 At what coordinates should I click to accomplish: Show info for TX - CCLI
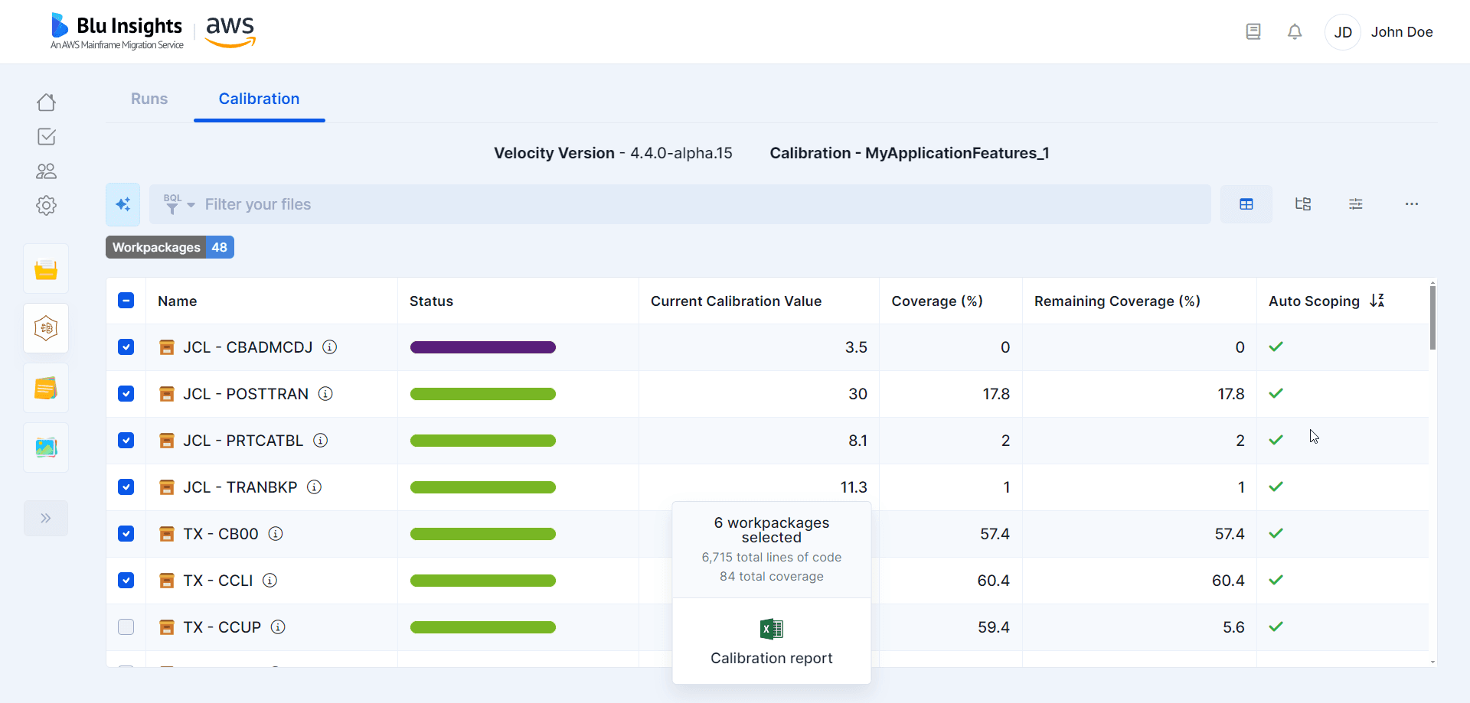click(x=269, y=581)
